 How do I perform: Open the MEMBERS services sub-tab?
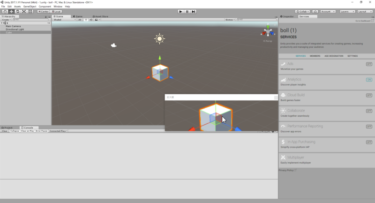click(x=315, y=56)
